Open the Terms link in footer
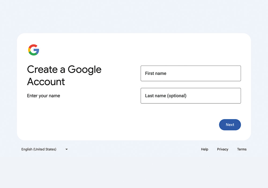The height and width of the screenshot is (188, 268). point(242,149)
